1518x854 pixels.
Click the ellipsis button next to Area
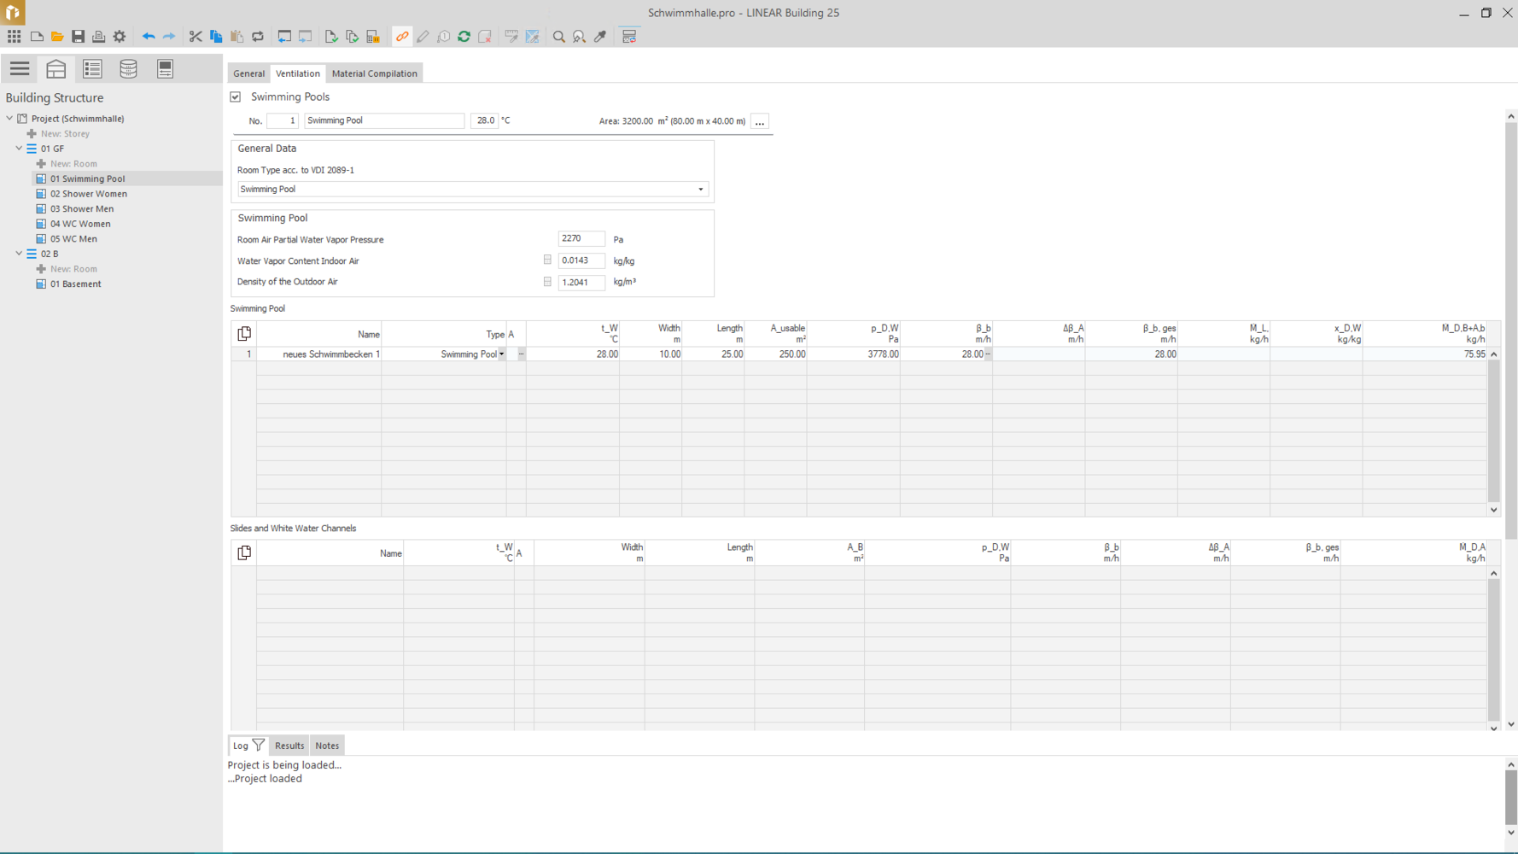(x=759, y=122)
